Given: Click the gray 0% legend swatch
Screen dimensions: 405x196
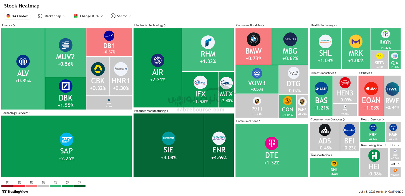Looking at the screenshot, I should (43, 186).
